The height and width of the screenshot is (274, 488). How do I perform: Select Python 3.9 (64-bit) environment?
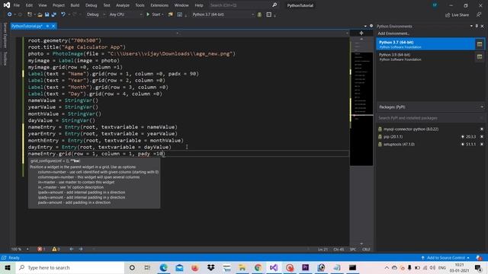425,57
